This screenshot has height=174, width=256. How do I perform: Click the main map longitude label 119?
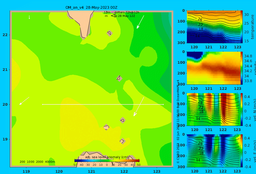(26, 171)
